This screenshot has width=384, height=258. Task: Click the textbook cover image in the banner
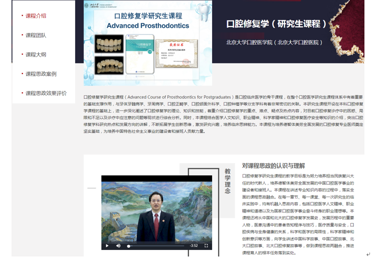140,54
